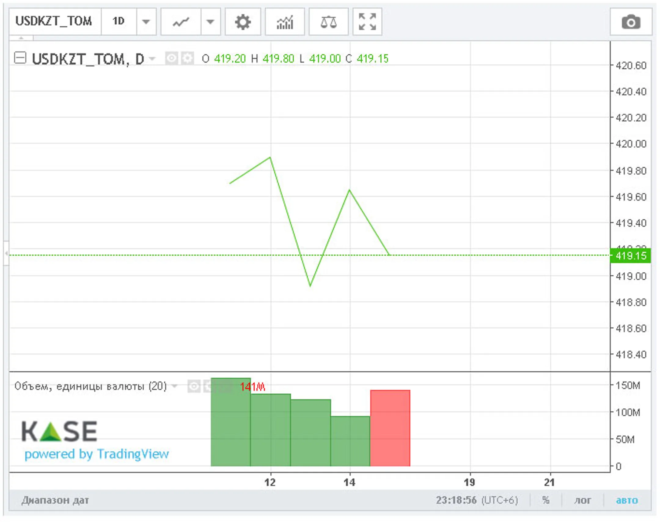Toggle percent scale with the % button

pos(546,500)
